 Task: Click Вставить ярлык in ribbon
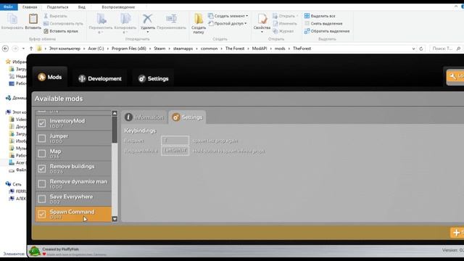(x=61, y=30)
